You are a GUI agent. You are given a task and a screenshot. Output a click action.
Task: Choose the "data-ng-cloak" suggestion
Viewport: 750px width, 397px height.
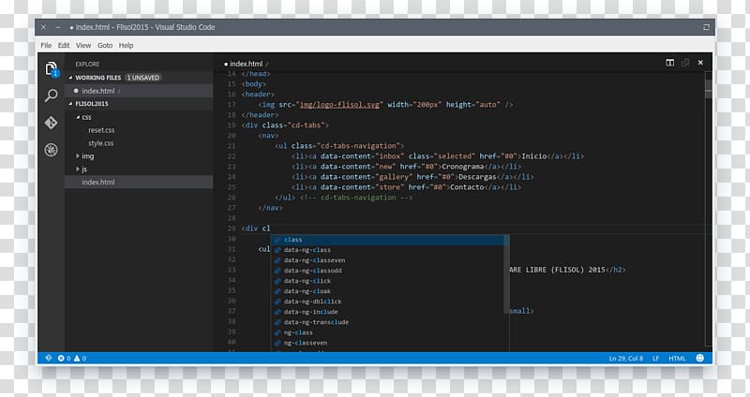click(387, 291)
